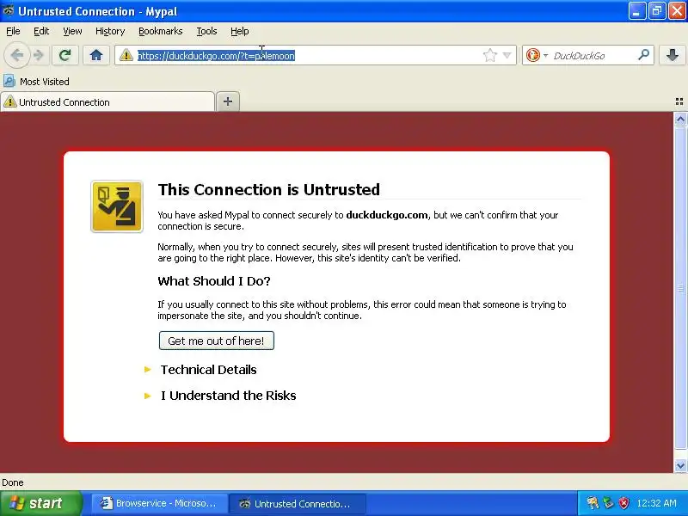Screen dimensions: 688x516
Task: Click the What Should I Do? heading
Action: [214, 281]
